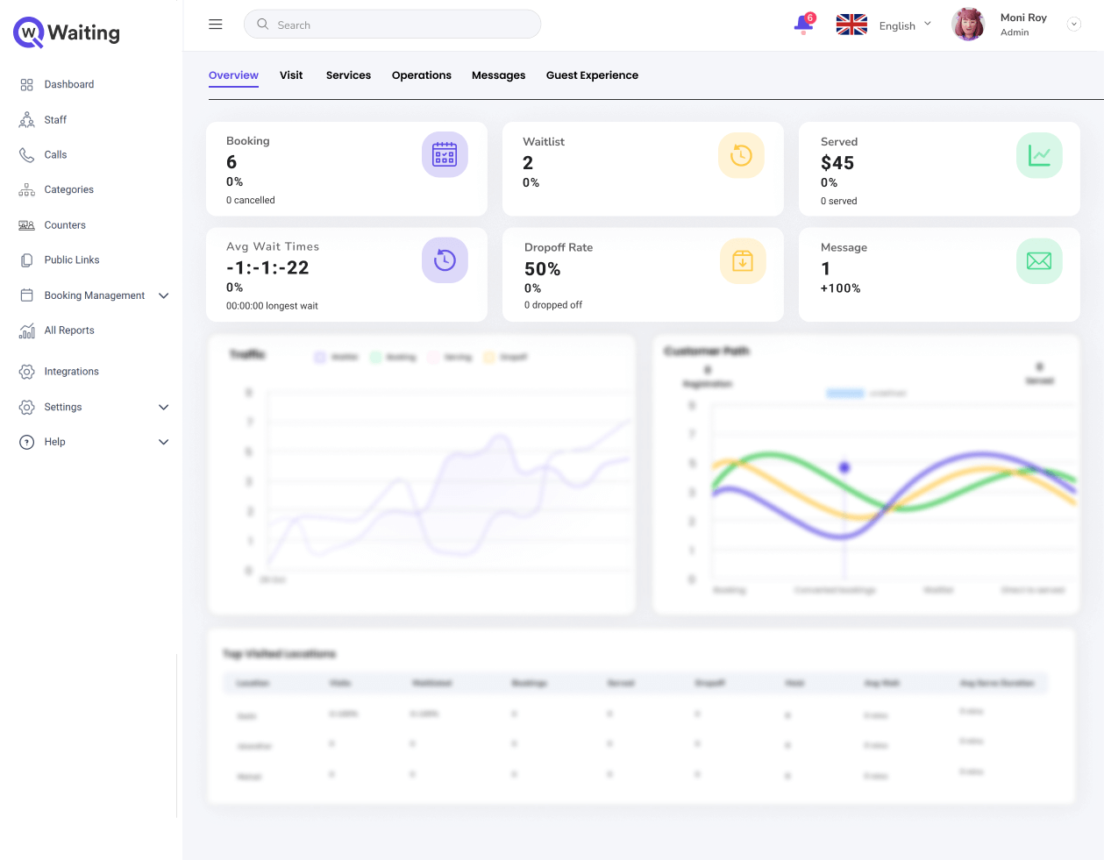Click the purple data point on chart
The image size is (1104, 860).
[844, 468]
